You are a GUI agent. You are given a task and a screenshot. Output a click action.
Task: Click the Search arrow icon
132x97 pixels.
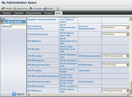14,94
